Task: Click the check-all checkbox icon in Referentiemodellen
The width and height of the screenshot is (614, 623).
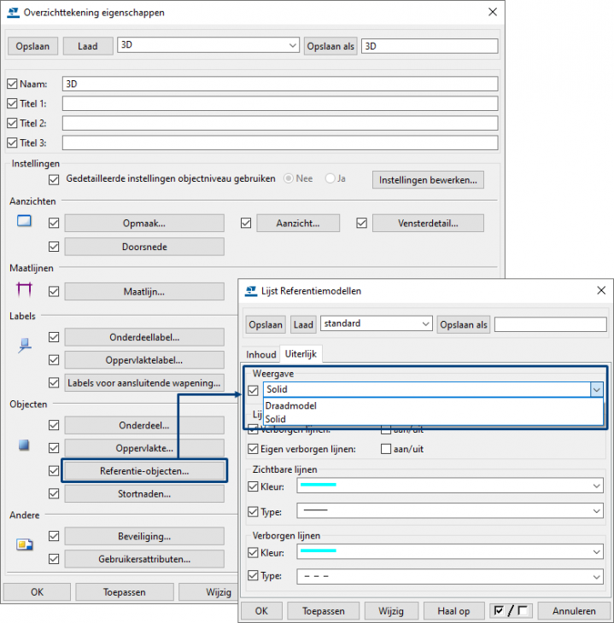Action: point(499,610)
